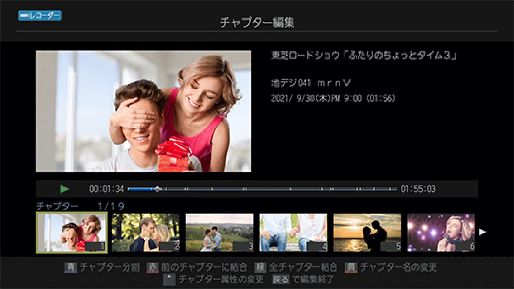Select chapter 4 thumbnail holding hands
The height and width of the screenshot is (289, 514).
(293, 233)
